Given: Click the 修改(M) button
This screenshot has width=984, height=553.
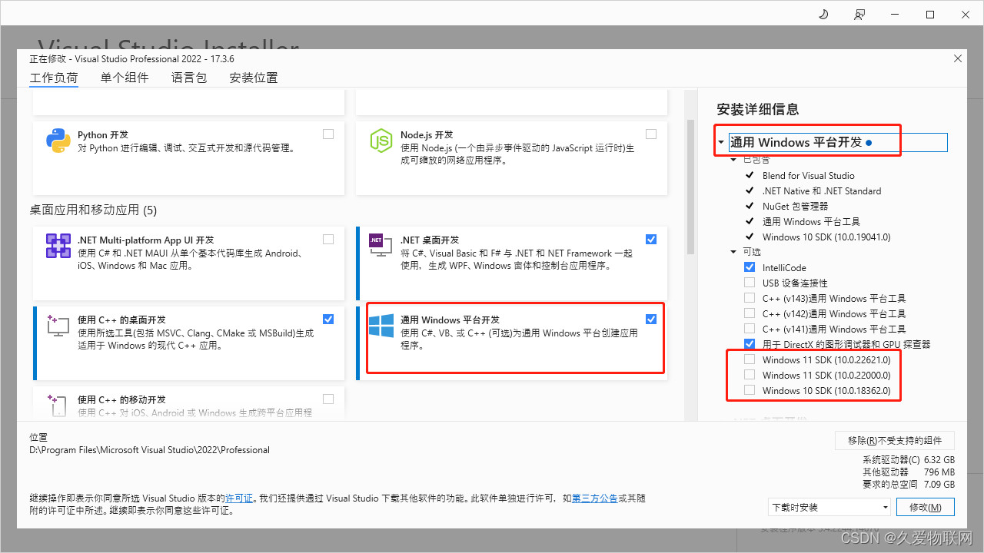Looking at the screenshot, I should pyautogui.click(x=925, y=507).
